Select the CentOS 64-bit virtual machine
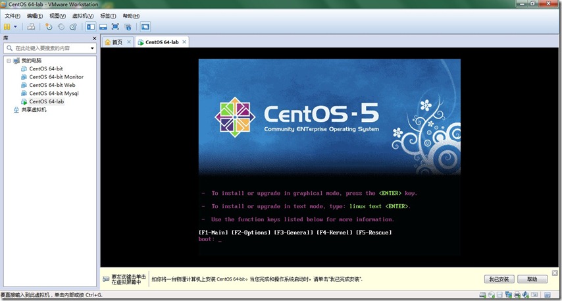 pos(46,68)
